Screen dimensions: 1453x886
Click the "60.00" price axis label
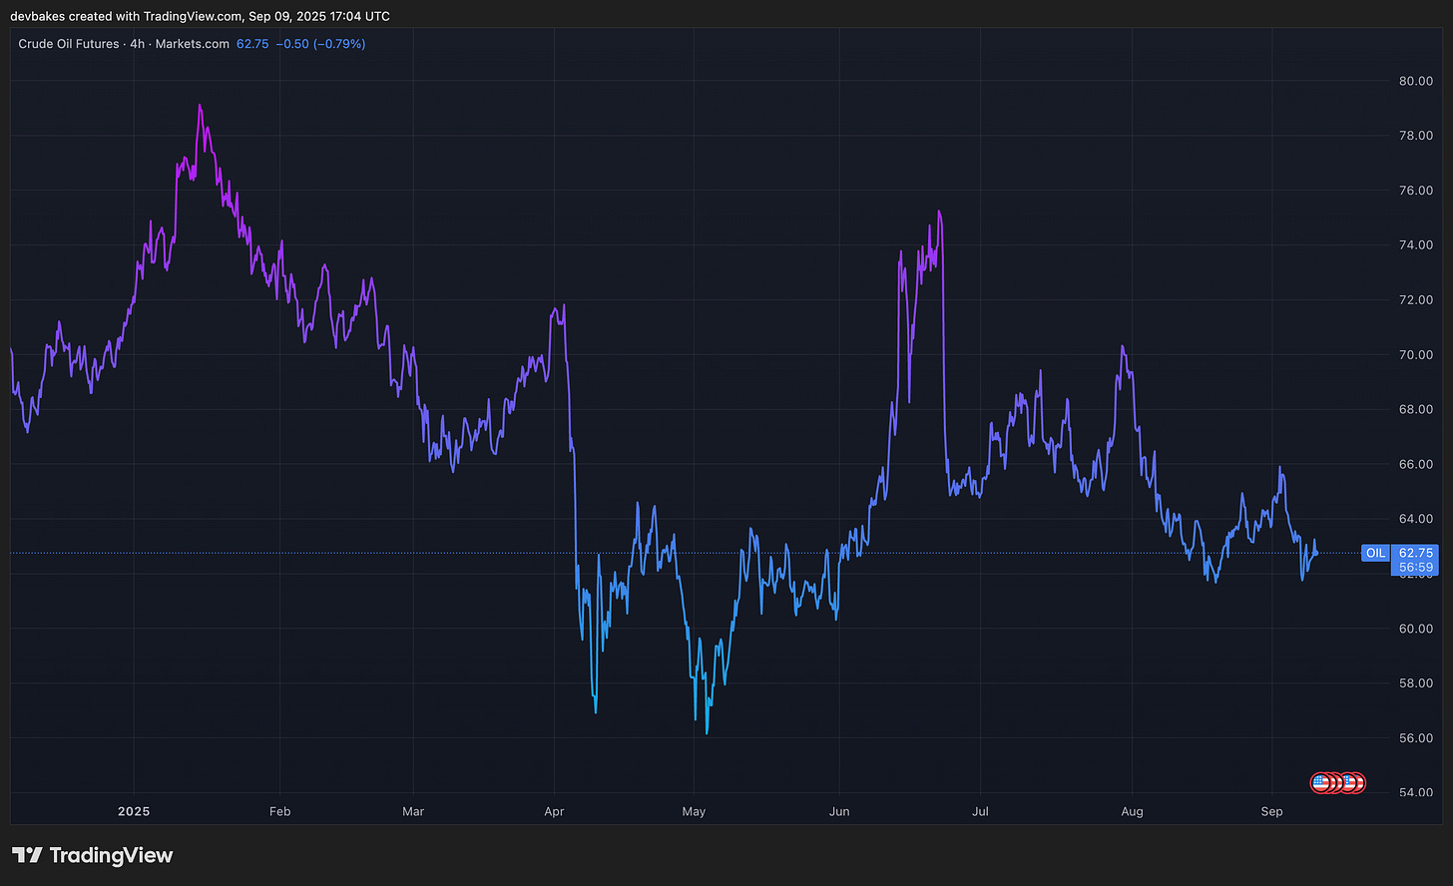tap(1416, 629)
